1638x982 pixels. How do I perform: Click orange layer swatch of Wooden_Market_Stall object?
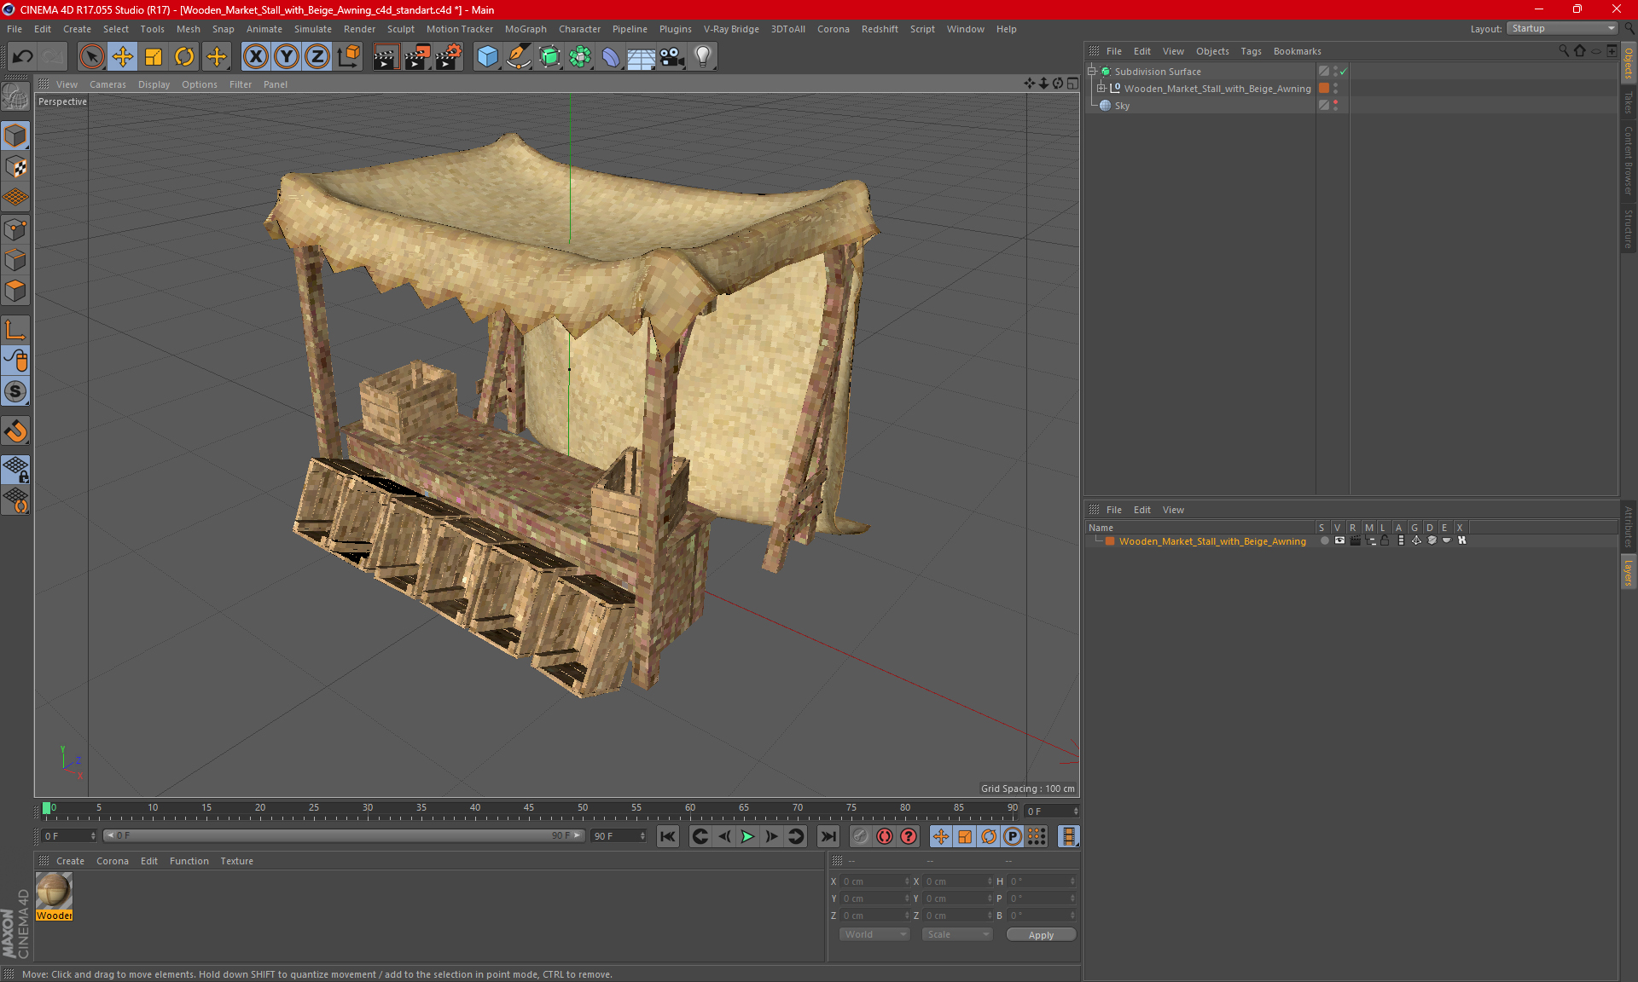pos(1324,89)
